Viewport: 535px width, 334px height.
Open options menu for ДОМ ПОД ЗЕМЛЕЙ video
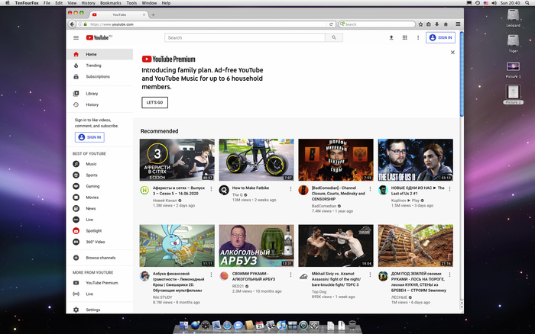pyautogui.click(x=449, y=275)
